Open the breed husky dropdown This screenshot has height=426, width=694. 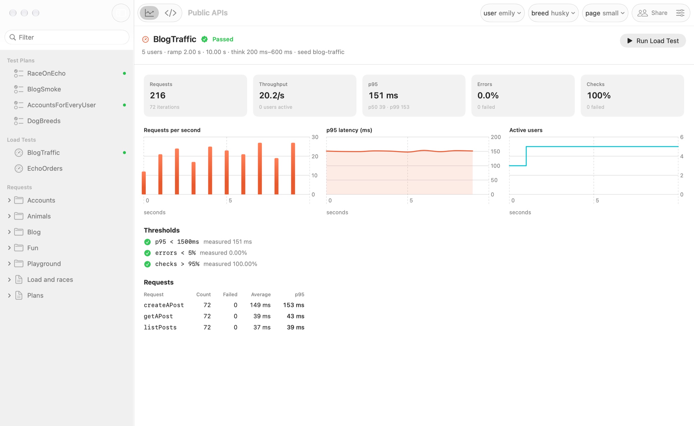(553, 13)
